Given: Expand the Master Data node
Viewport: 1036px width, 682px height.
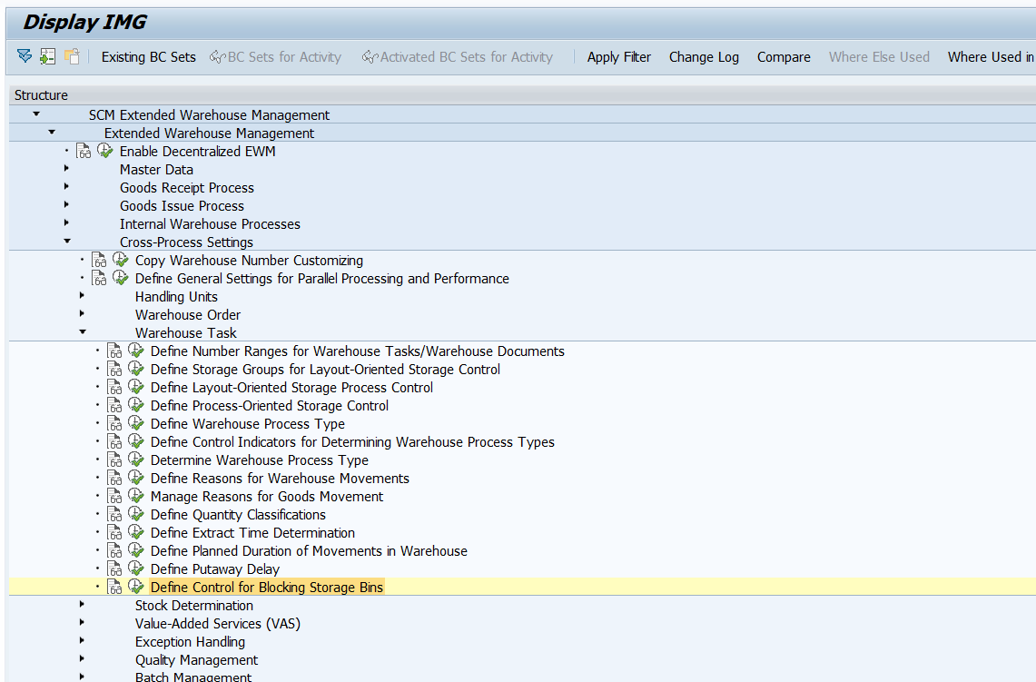Looking at the screenshot, I should click(x=66, y=169).
